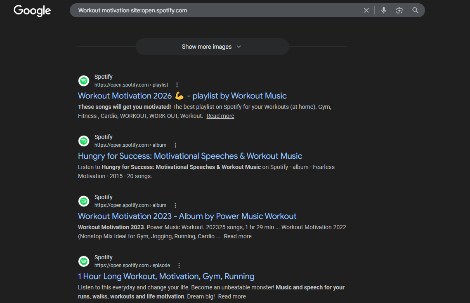
Task: Open three-dot menu for Hungry for Success result
Action: pyautogui.click(x=175, y=145)
